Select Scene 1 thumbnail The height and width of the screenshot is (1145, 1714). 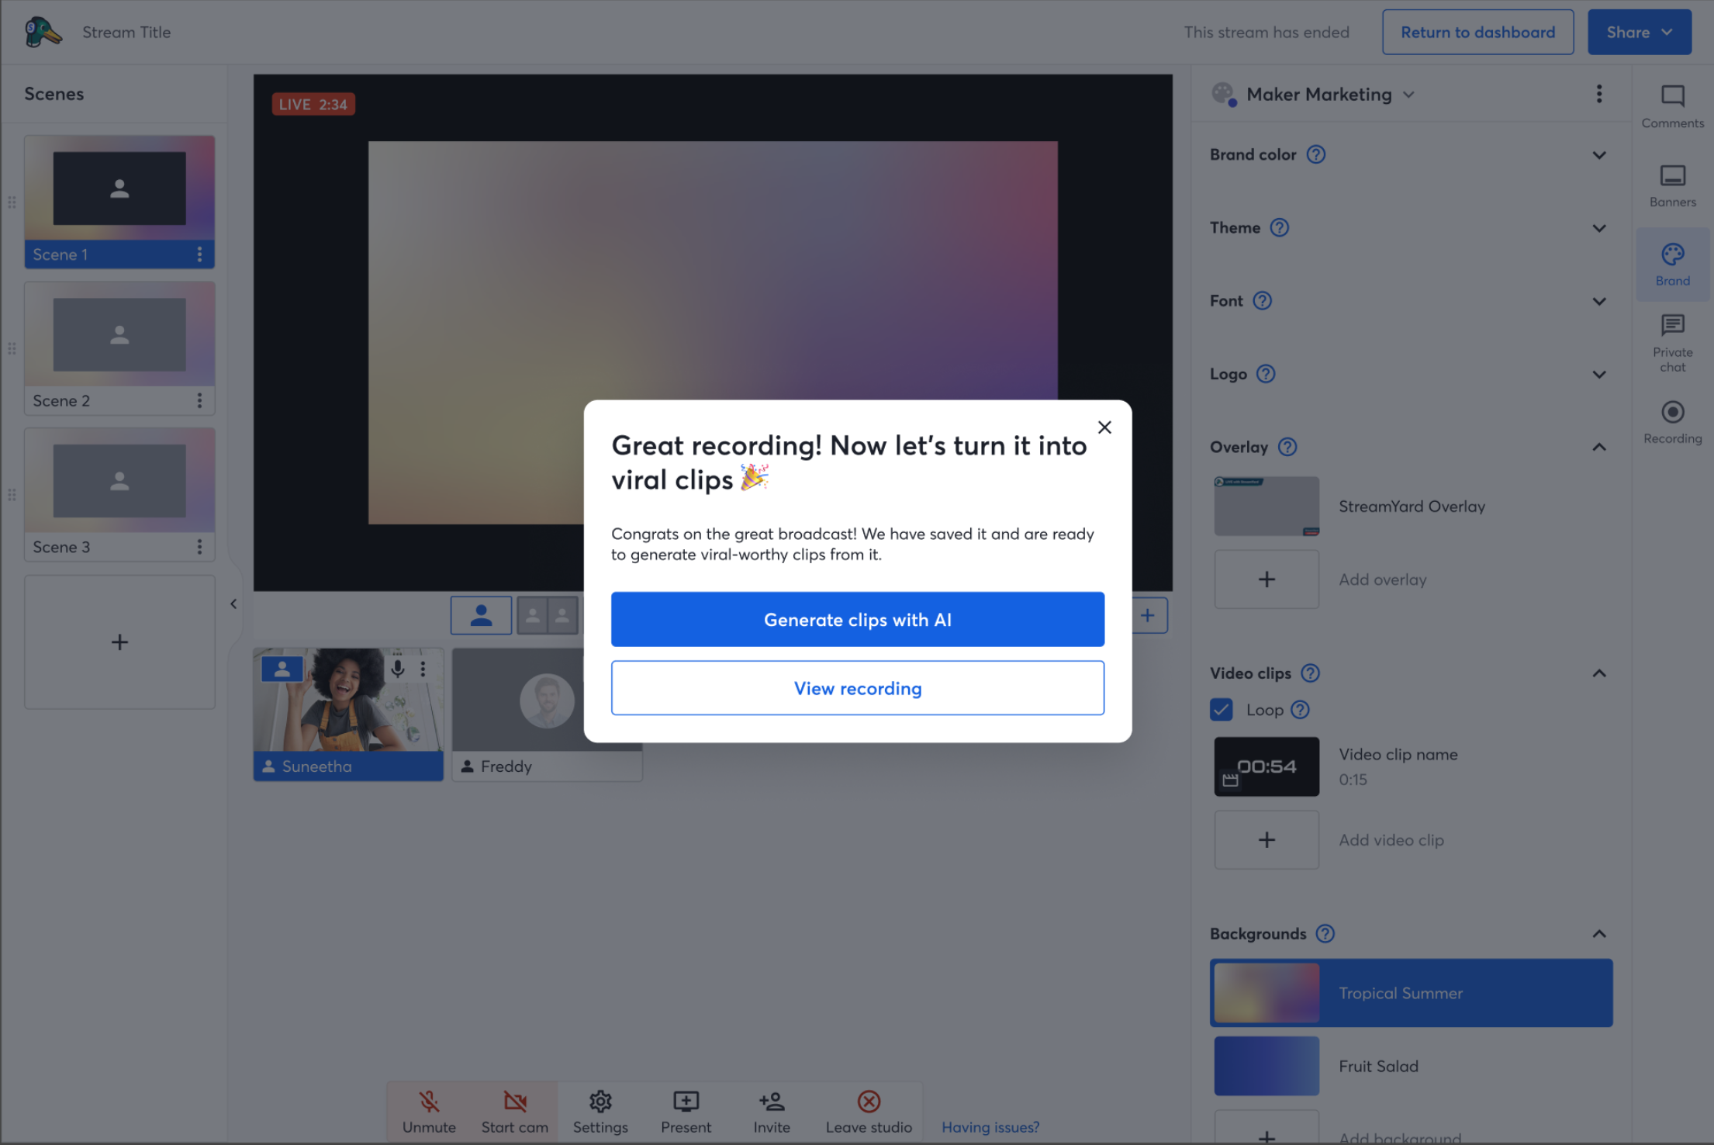point(119,189)
